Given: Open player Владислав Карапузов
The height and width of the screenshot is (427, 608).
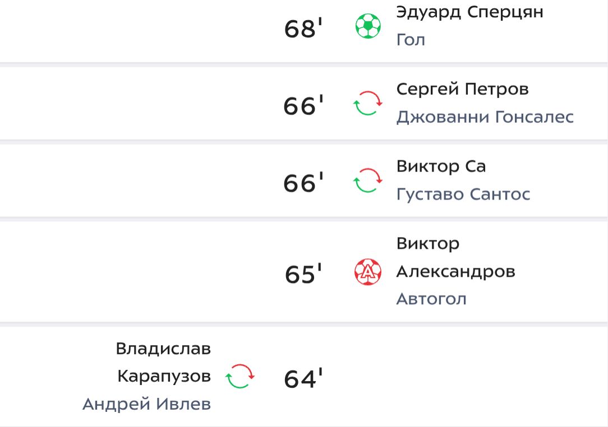Looking at the screenshot, I should point(163,363).
